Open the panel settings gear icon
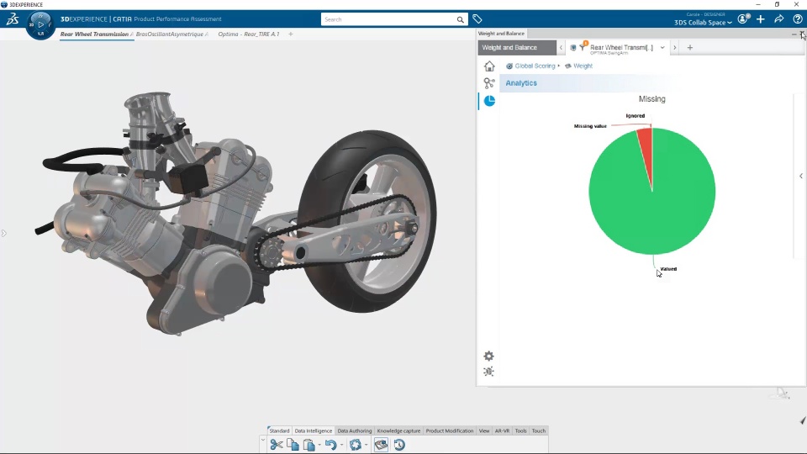The image size is (807, 454). click(488, 356)
